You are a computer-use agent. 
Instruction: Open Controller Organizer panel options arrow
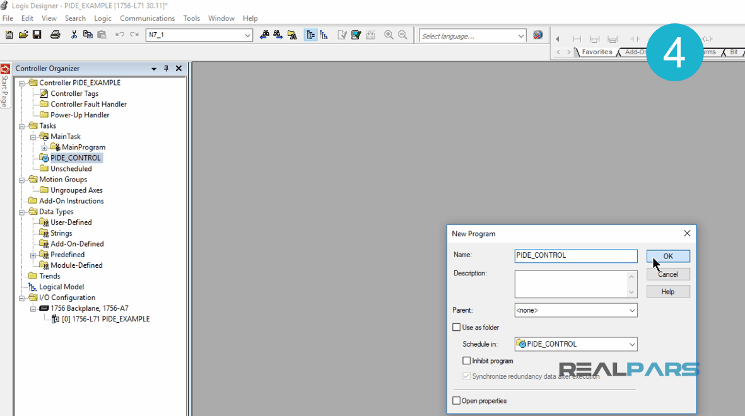[154, 69]
